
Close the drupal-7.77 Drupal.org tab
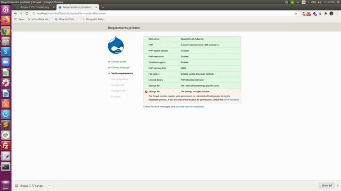point(54,7)
